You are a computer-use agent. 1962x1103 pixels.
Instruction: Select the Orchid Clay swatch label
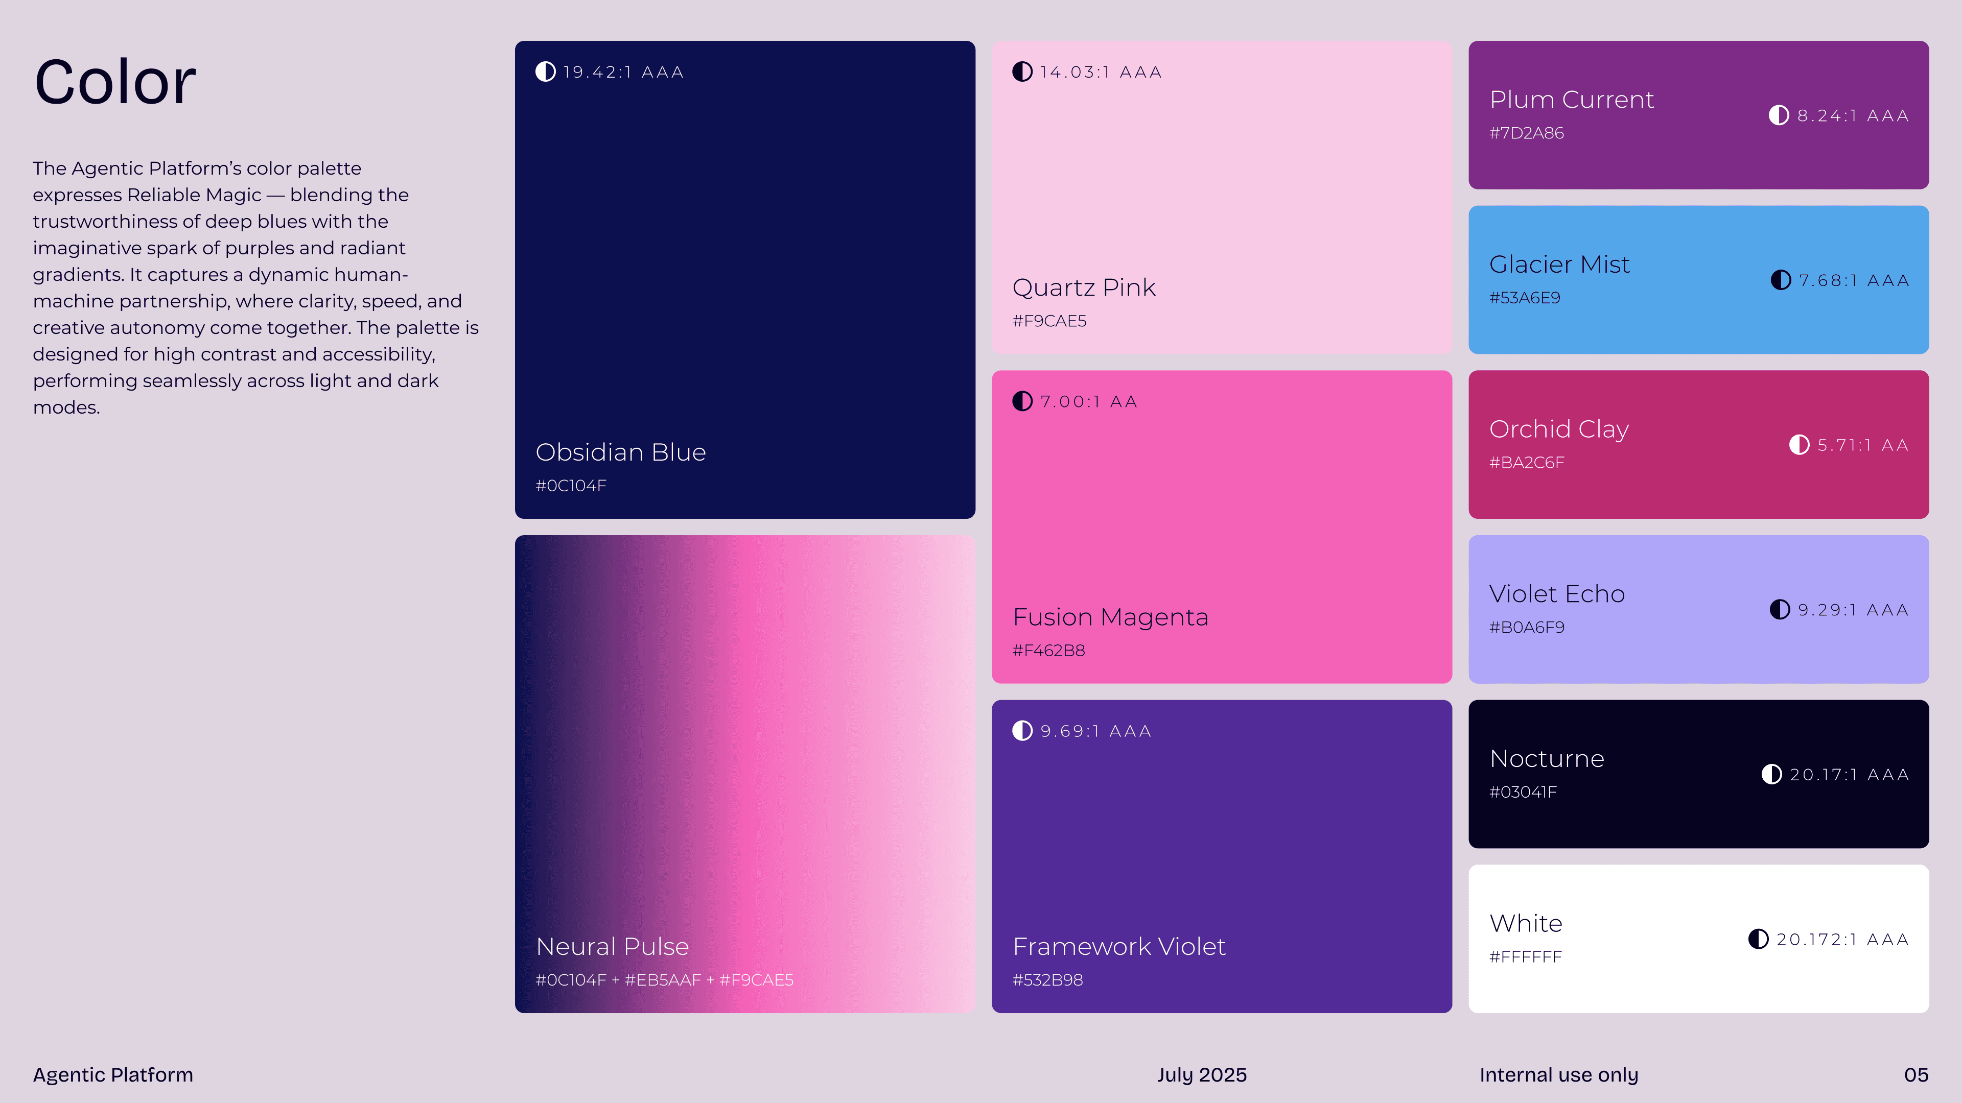click(x=1559, y=429)
